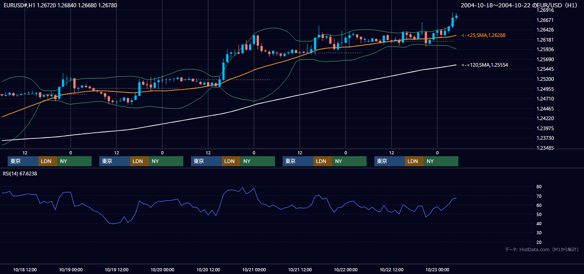Click the 10/19 12:00 time axis label
Screen dimensions: 584x274
[x=117, y=269]
